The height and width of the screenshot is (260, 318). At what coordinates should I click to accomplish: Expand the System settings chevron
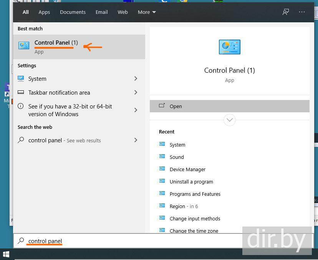click(x=136, y=78)
